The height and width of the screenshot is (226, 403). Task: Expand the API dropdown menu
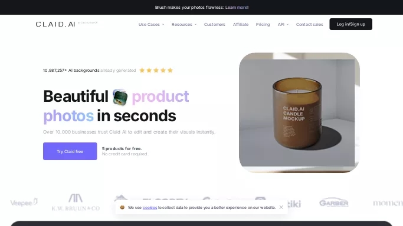(283, 24)
